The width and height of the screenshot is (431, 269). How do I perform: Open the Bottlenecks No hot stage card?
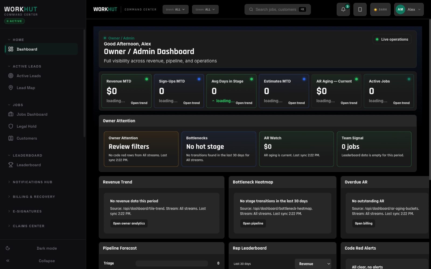tap(219, 149)
